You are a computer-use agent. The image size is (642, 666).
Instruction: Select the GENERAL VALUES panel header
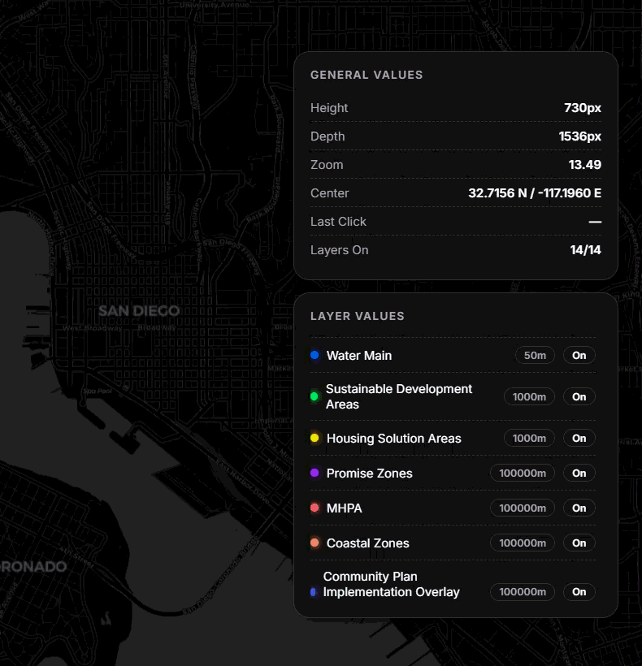coord(367,75)
